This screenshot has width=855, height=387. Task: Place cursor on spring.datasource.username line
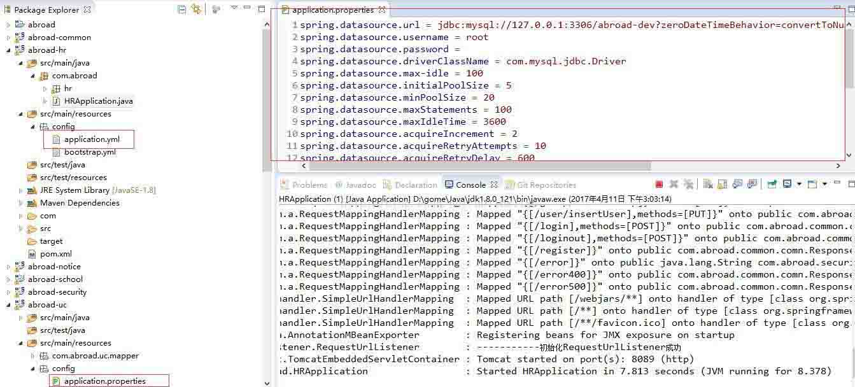[394, 37]
